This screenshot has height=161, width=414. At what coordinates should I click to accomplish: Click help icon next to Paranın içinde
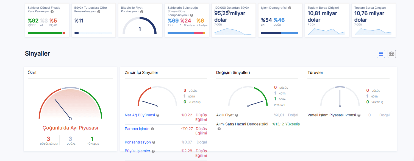pos(152,129)
